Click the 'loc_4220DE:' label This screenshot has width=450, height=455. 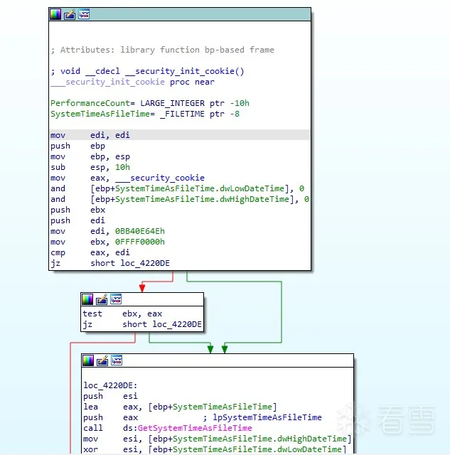point(110,385)
